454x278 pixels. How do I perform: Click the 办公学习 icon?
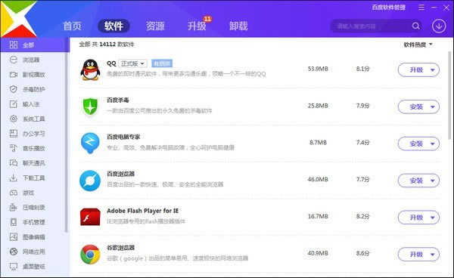point(14,133)
